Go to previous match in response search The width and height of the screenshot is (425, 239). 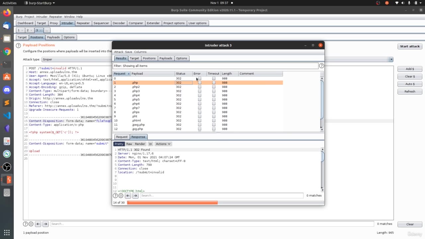(x=128, y=196)
